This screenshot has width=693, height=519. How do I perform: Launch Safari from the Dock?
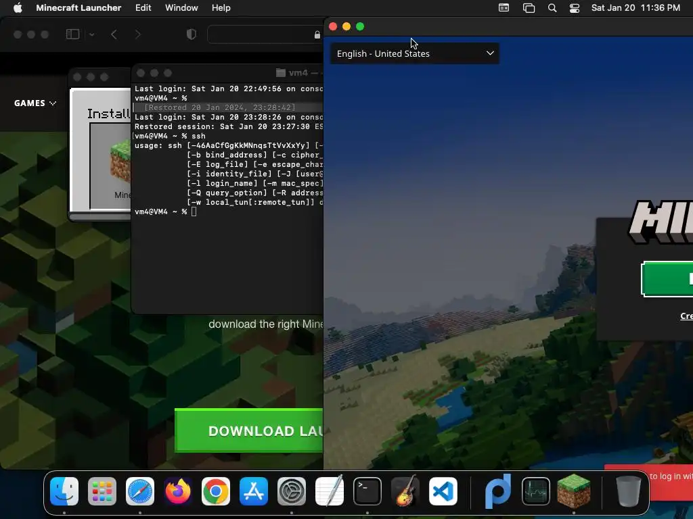(140, 491)
